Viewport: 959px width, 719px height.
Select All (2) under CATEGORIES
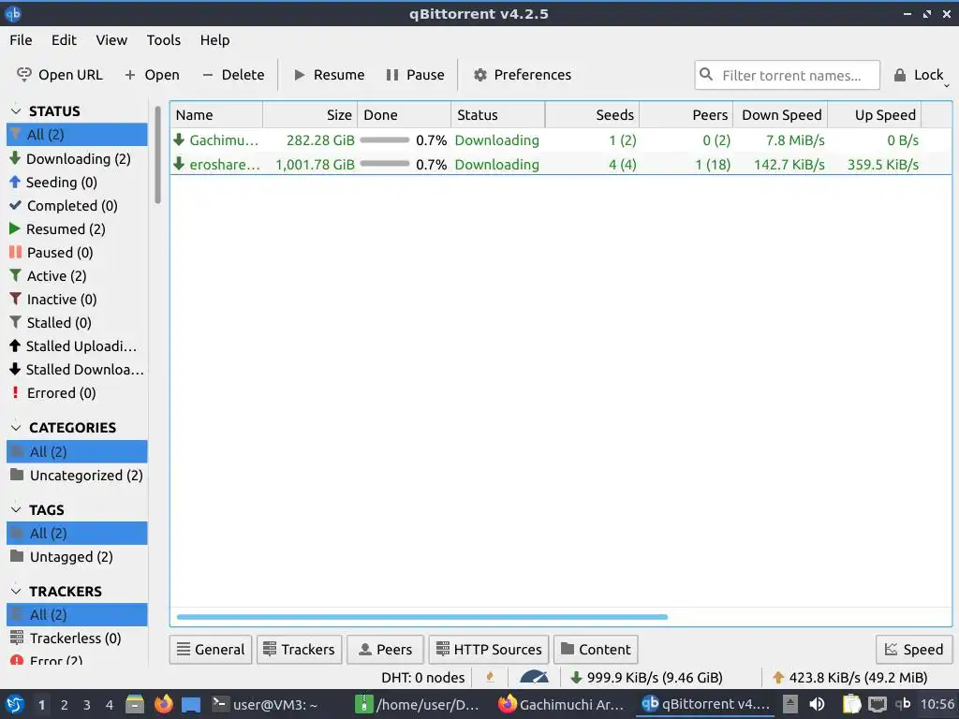pyautogui.click(x=77, y=452)
